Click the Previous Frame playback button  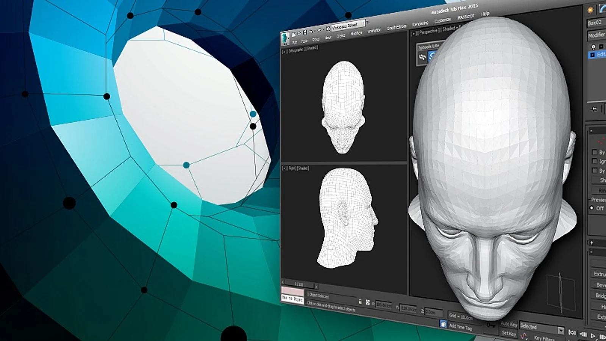coord(583,335)
